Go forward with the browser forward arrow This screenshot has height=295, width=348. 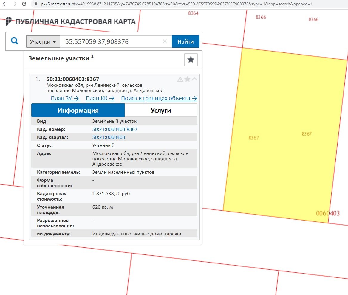(x=15, y=4)
